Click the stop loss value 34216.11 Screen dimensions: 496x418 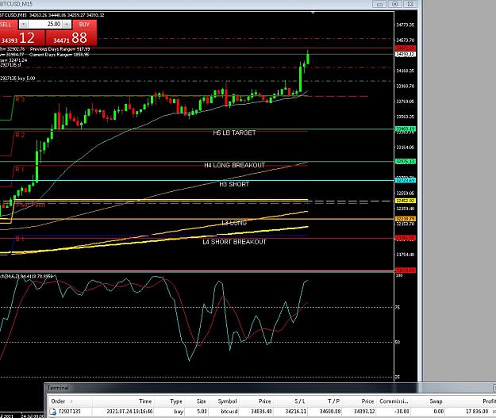point(296,412)
